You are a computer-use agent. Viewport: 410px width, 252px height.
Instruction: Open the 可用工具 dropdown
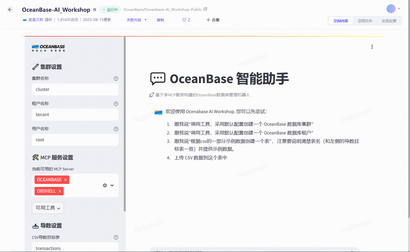pos(47,208)
